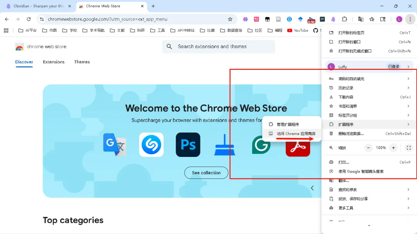Open the bookmarks star toolbar button
The width and height of the screenshot is (417, 234).
(x=372, y=19)
